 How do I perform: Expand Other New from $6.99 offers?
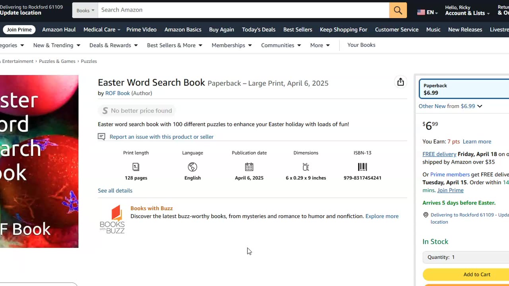click(x=450, y=106)
